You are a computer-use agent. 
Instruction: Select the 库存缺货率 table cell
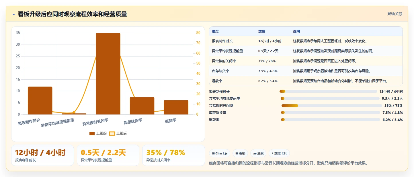tap(220, 71)
